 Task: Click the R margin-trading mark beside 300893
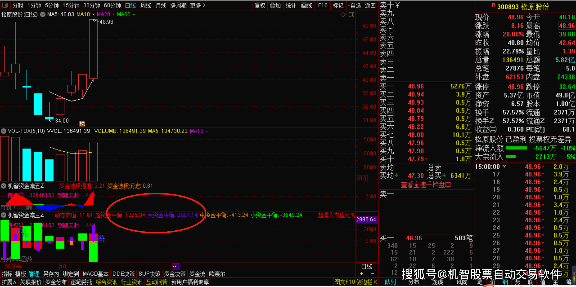pos(493,5)
